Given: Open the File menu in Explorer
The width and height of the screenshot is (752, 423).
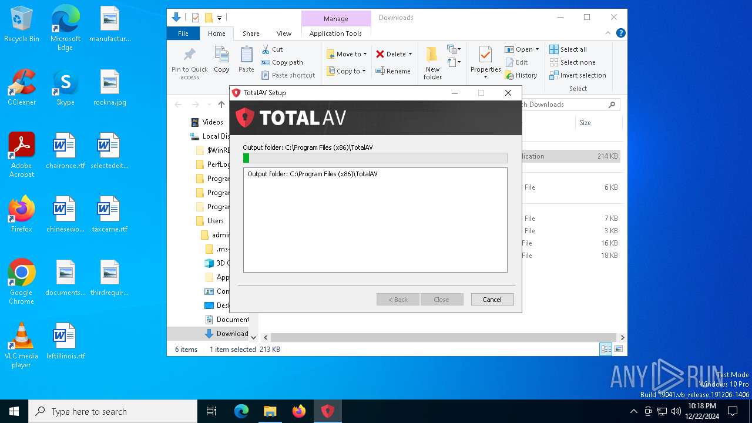Looking at the screenshot, I should click(x=183, y=33).
